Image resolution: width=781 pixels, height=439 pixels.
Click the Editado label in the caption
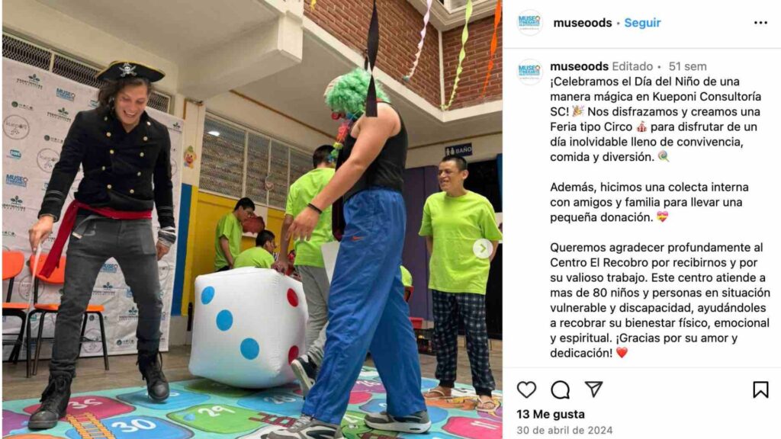tap(632, 66)
